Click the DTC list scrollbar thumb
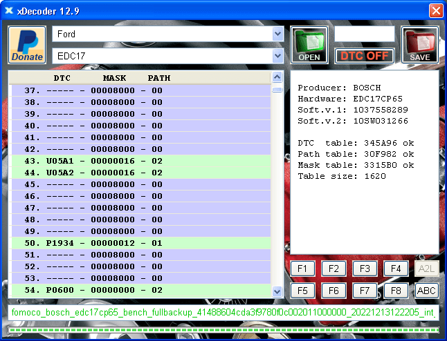The image size is (447, 341). pyautogui.click(x=277, y=90)
